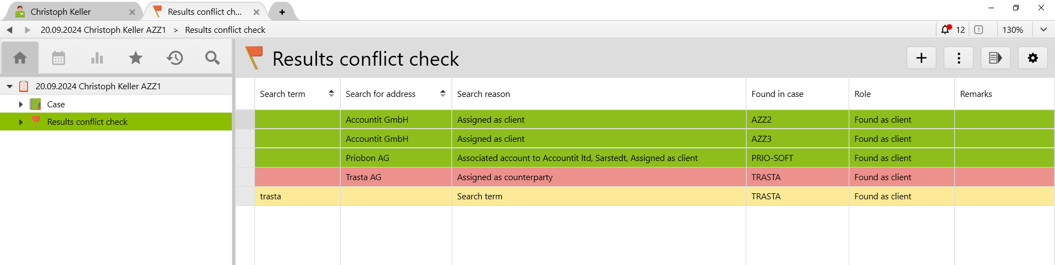Click the Associated account to Accountit ltd cell
1055x265 pixels.
point(598,158)
